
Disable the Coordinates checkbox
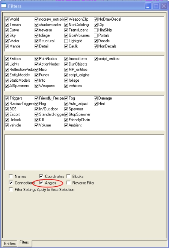41,176
